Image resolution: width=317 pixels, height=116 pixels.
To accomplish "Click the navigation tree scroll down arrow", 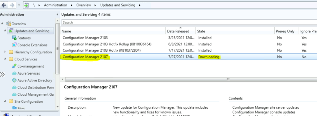I will [x=57, y=107].
